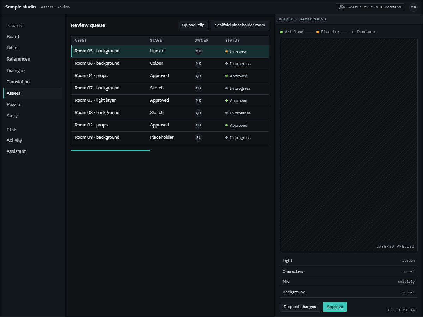Click the layered preview canvas
This screenshot has width=423, height=317.
(x=349, y=145)
